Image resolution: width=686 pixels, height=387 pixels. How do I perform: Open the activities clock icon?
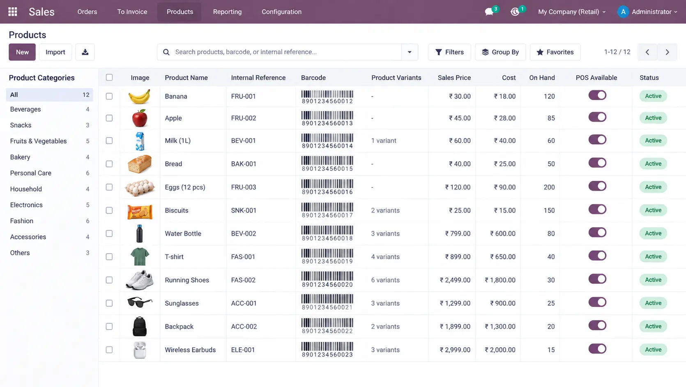point(515,12)
